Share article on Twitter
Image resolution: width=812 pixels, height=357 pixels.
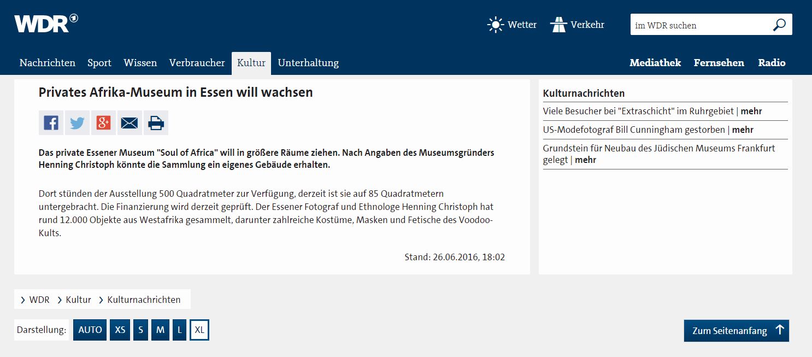click(77, 123)
